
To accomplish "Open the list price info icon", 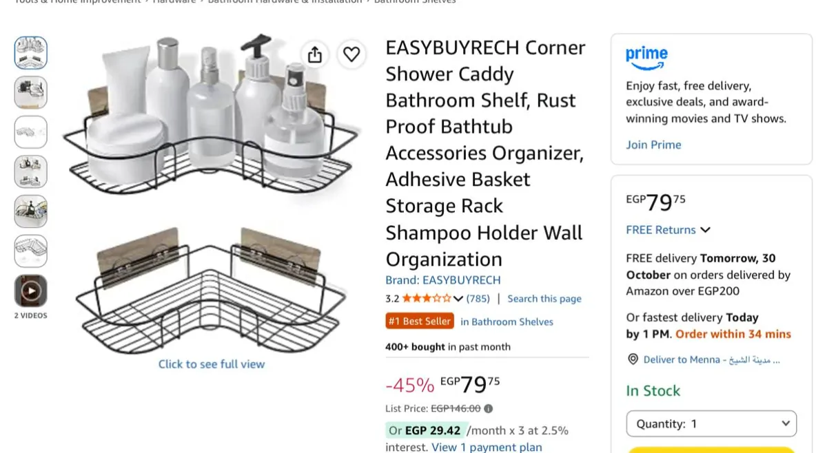I will (488, 408).
